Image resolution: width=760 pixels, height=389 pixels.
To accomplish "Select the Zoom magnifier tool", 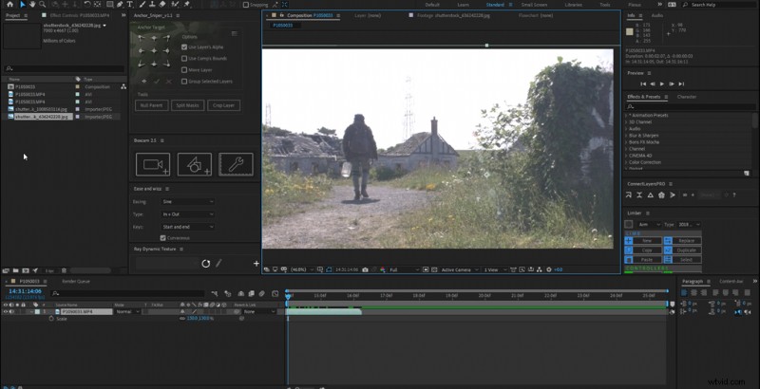I will (42, 5).
